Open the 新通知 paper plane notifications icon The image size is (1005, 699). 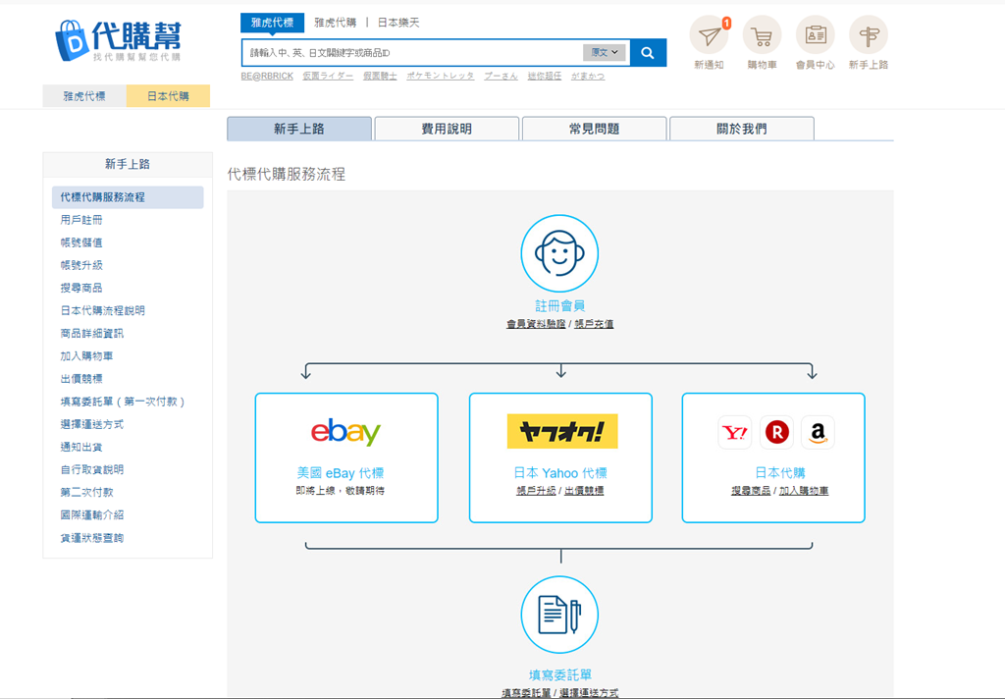(x=709, y=36)
